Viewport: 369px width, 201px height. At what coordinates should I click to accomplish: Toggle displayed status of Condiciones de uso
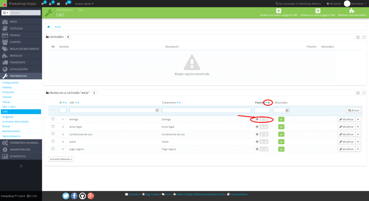[281, 134]
